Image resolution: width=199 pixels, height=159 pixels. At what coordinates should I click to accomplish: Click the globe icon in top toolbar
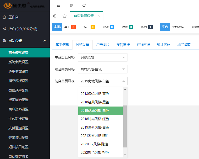(x=71, y=5)
